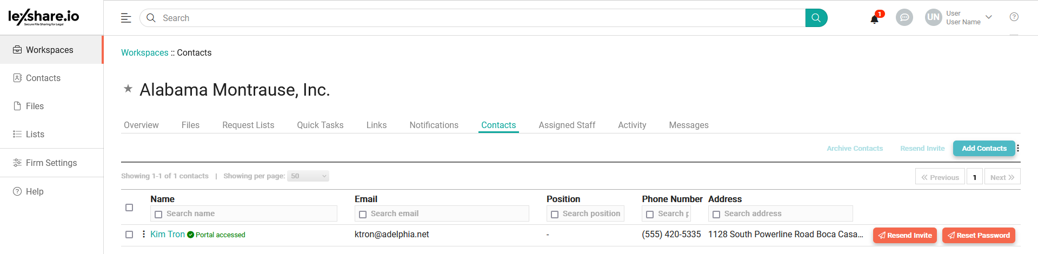The image size is (1038, 254).
Task: Select the Kim Tron row checkbox
Action: coord(129,235)
